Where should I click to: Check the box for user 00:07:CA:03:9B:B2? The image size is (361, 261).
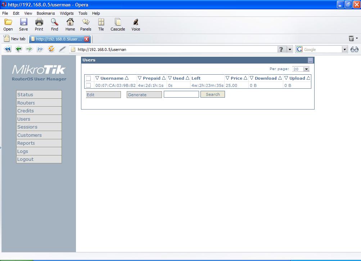click(x=89, y=85)
